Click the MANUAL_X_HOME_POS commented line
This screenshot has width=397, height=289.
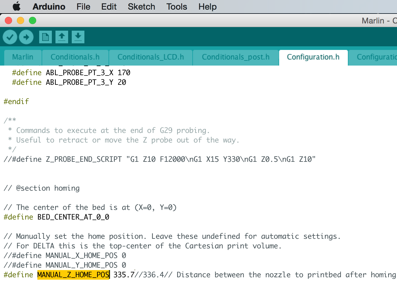pos(65,255)
